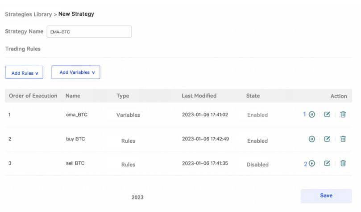Expand the Add Variables dropdown
The image size is (361, 212).
76,72
